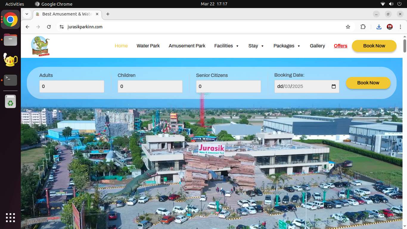Open Chrome three-dot menu
The image size is (407, 229).
[400, 27]
